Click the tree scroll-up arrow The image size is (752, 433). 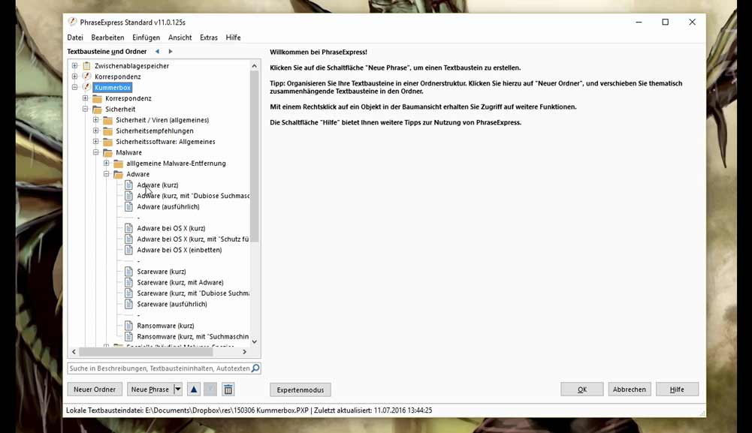(x=254, y=65)
